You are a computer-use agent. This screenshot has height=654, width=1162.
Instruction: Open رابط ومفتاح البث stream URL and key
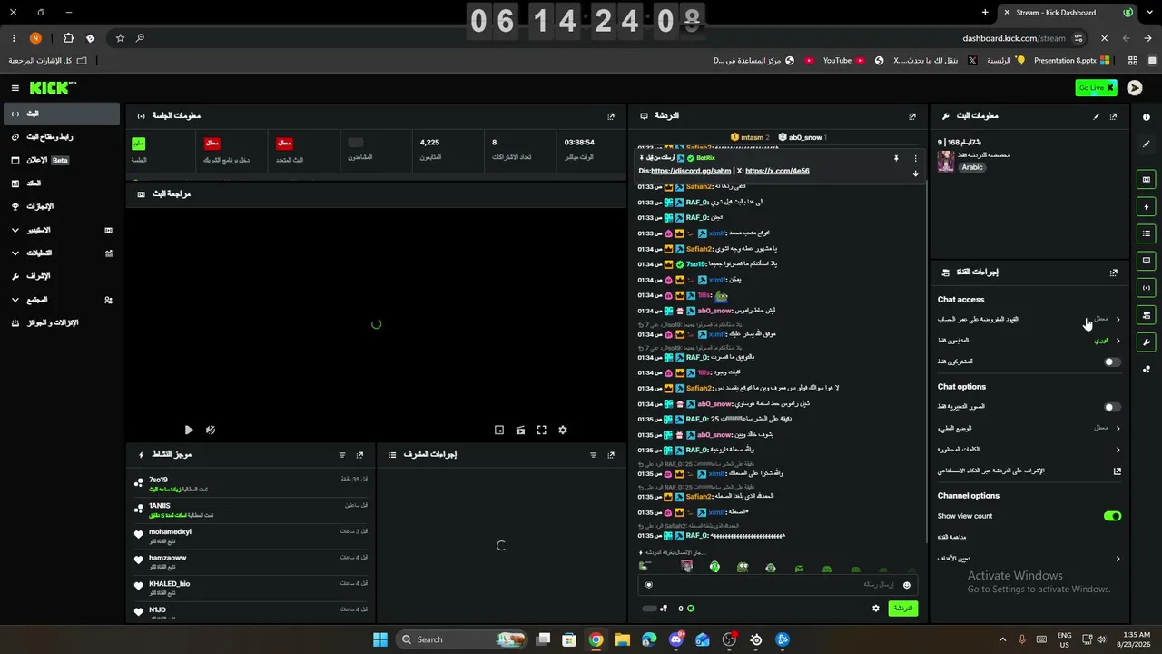tap(62, 137)
